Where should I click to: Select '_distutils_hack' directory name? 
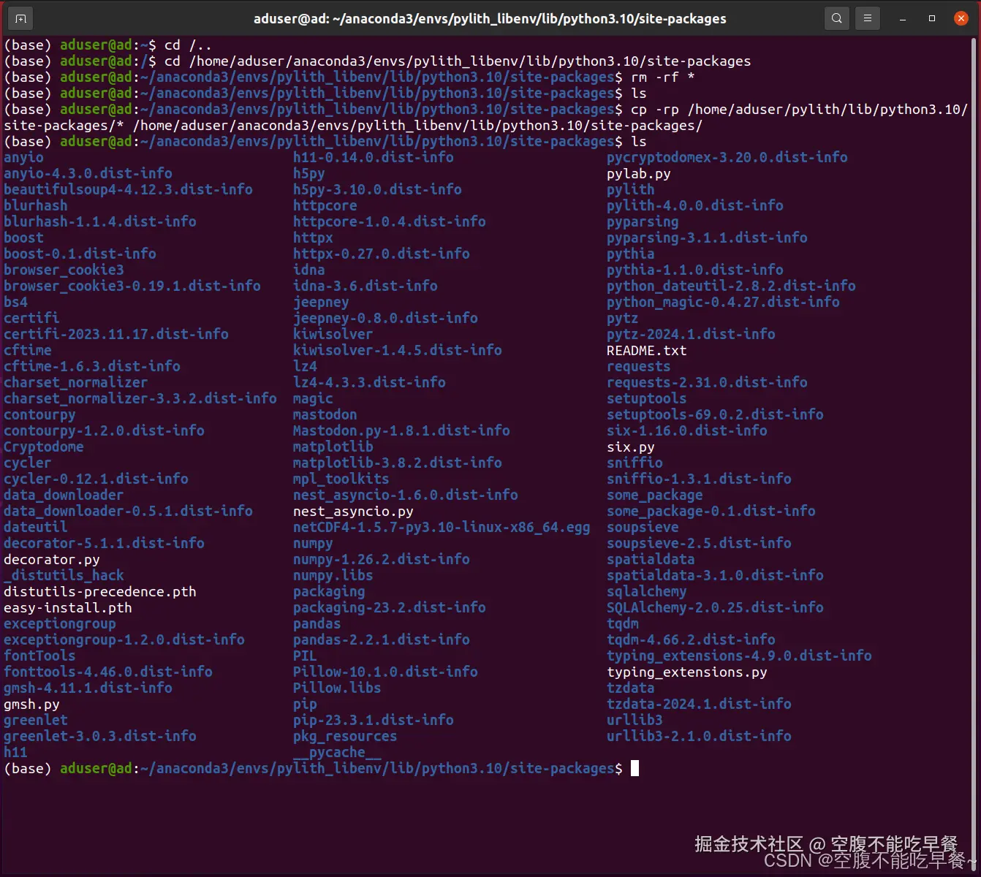[x=64, y=575]
